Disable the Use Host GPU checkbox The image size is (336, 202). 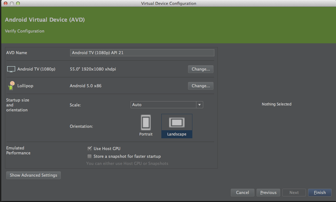90,148
